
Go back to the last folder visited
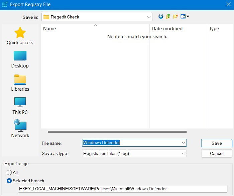(x=161, y=16)
